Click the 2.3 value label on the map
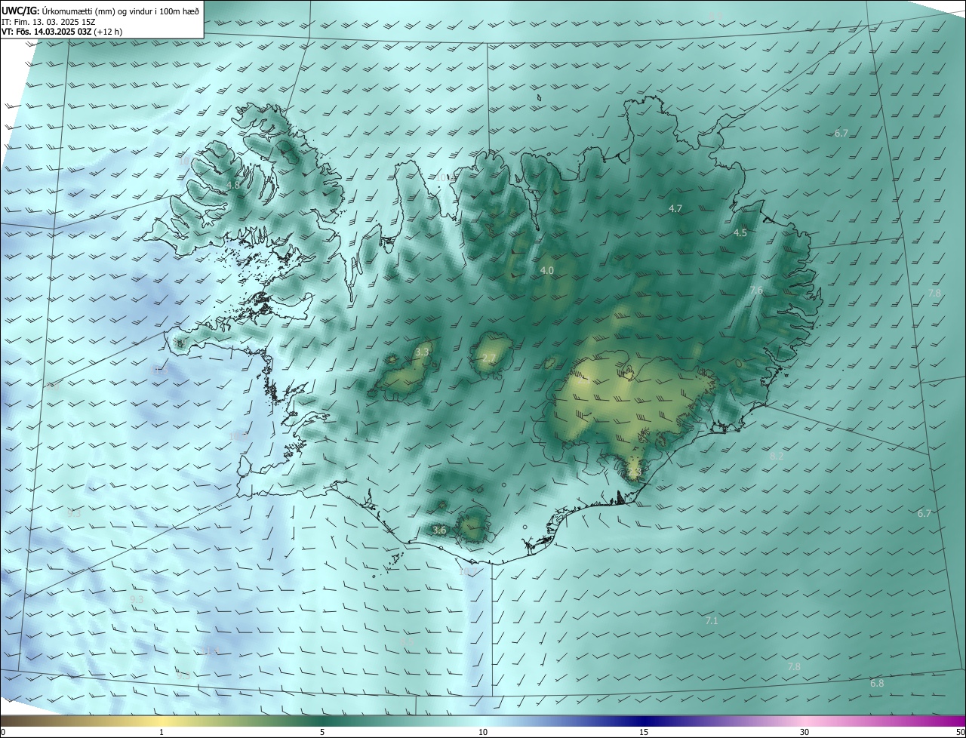 click(x=634, y=472)
